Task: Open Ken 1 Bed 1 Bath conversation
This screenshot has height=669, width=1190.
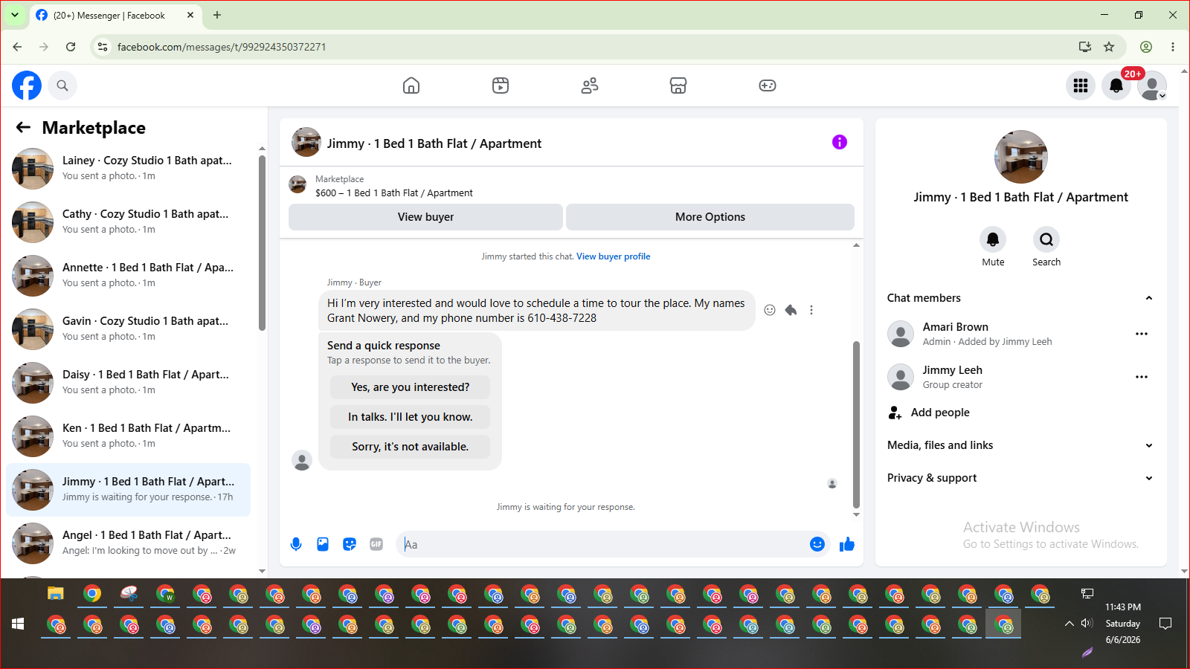Action: [129, 436]
